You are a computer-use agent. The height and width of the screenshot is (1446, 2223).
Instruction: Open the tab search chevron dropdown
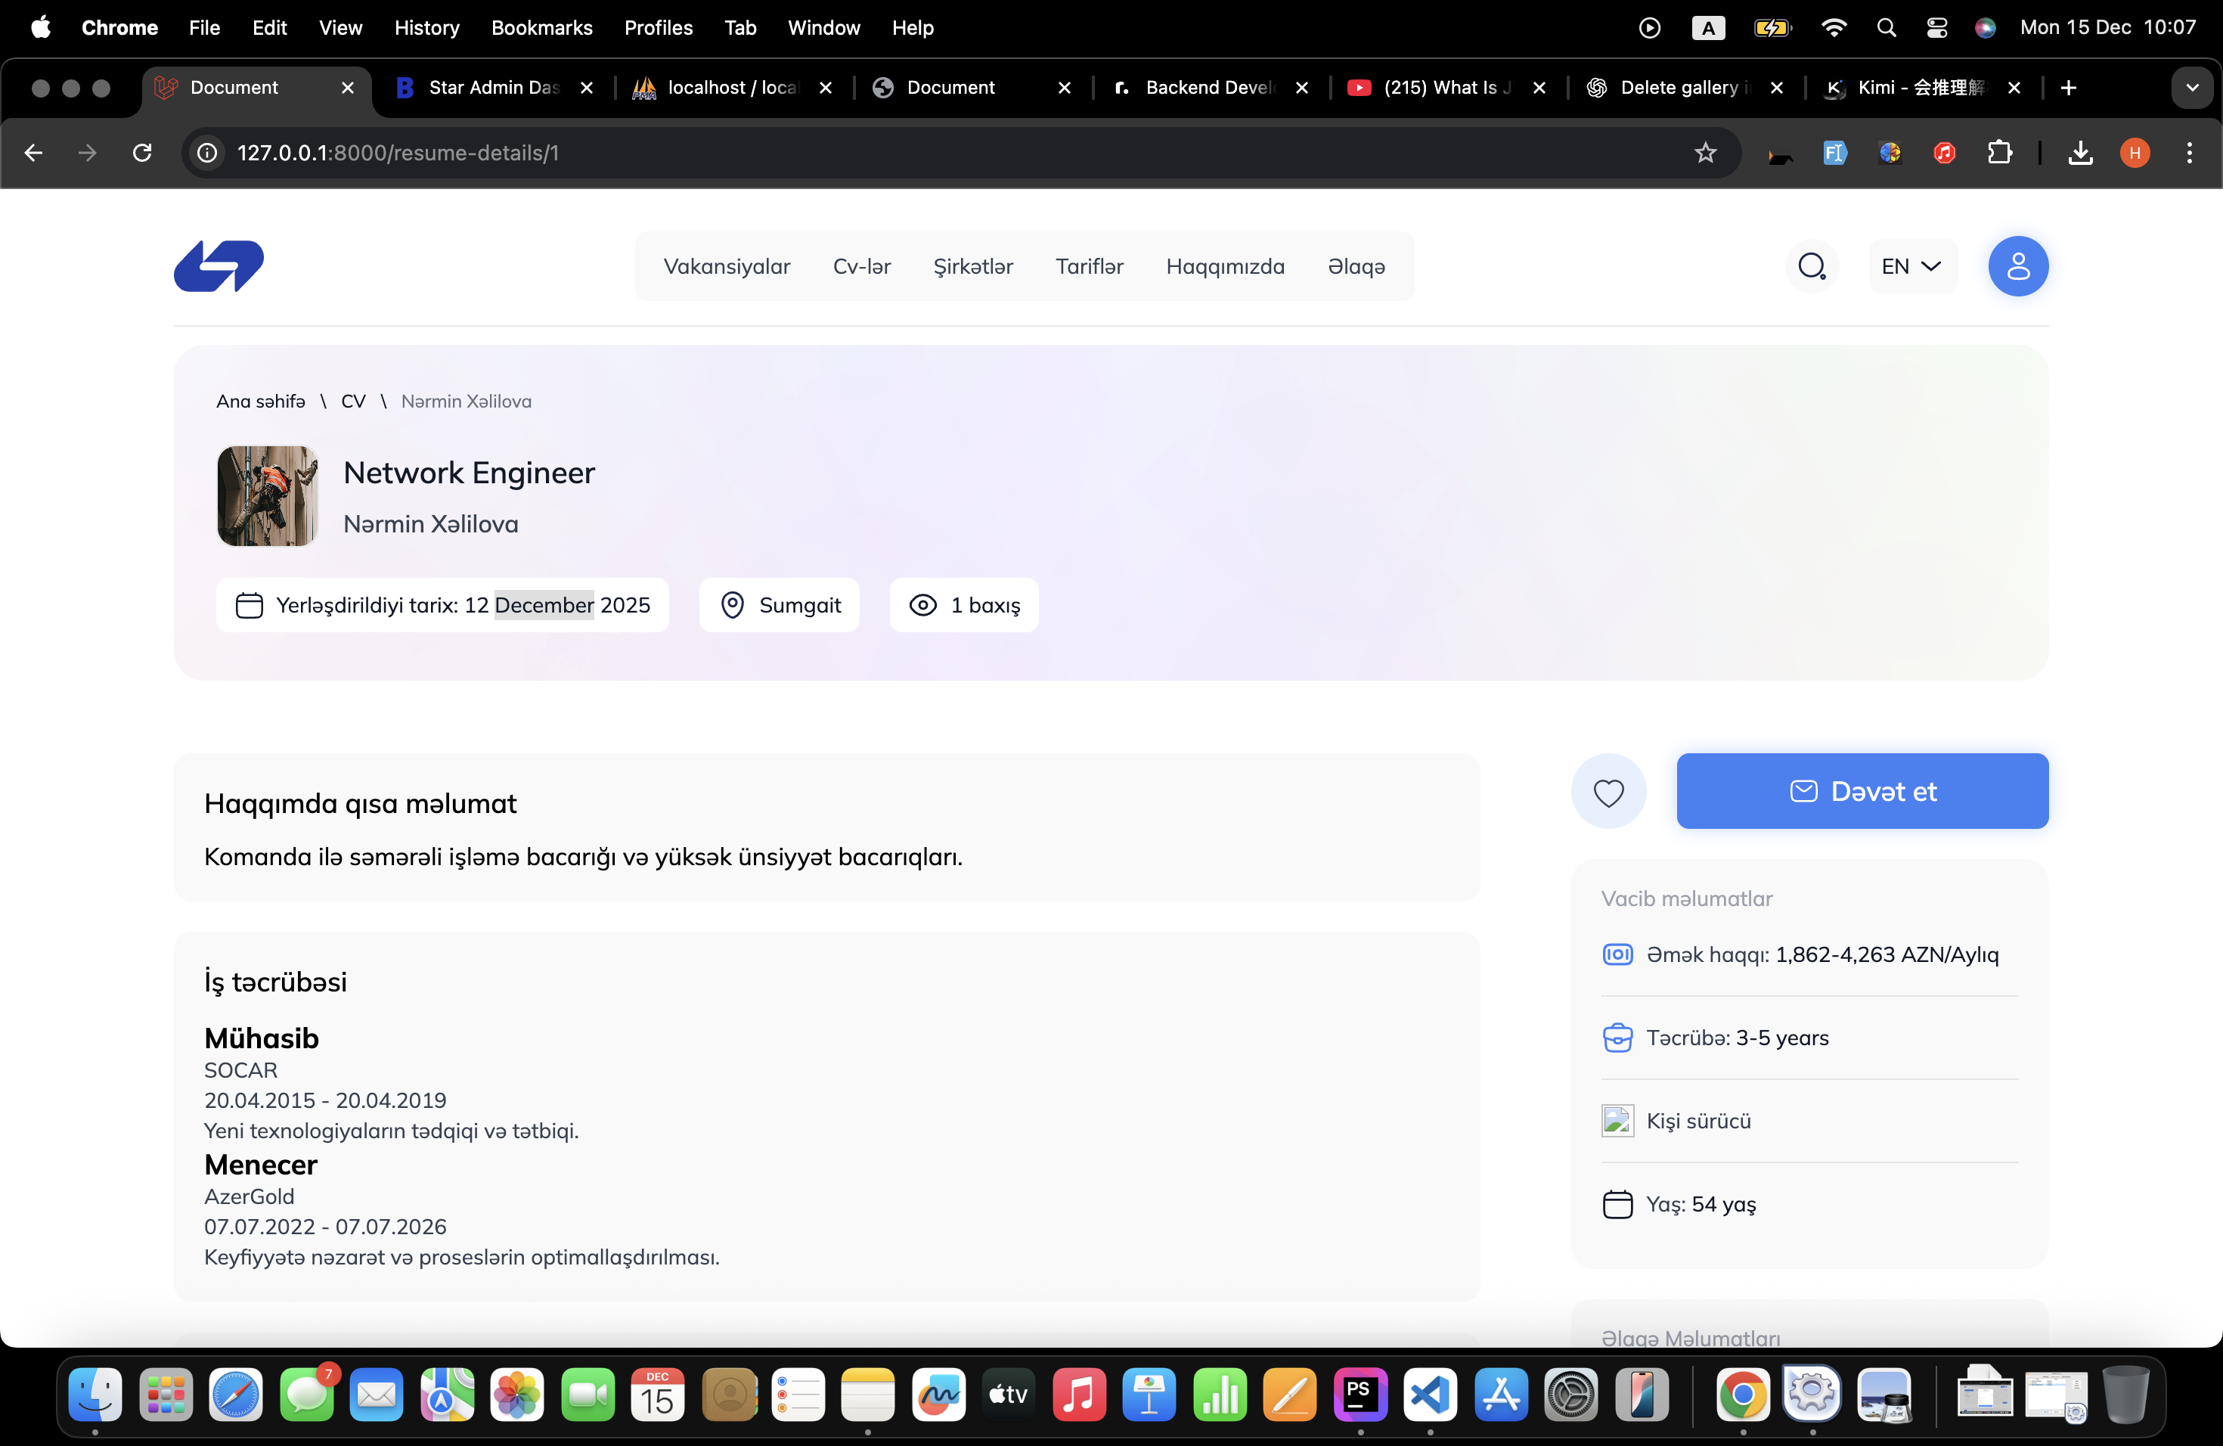pos(2191,88)
